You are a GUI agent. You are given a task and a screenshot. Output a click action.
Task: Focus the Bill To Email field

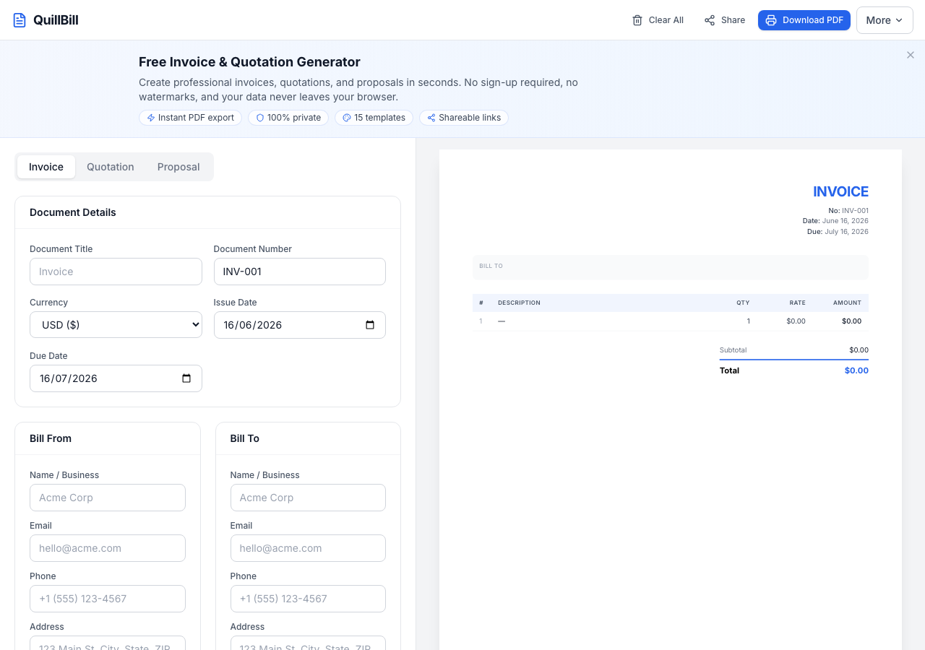tap(308, 548)
